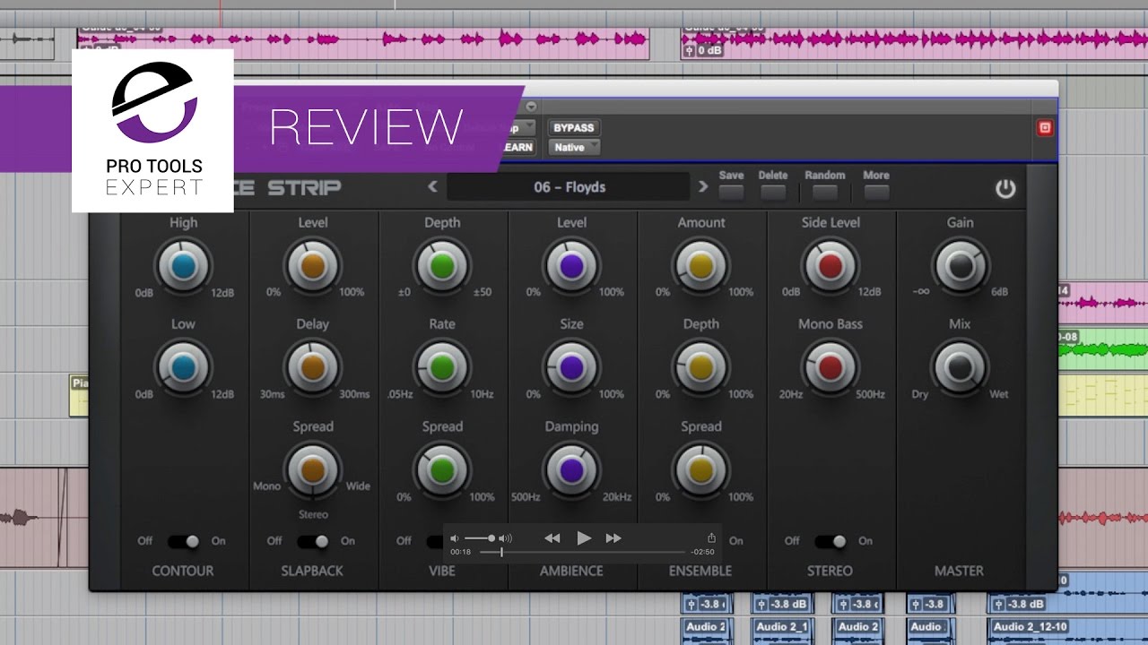Open the Native processing dropdown
Image resolution: width=1148 pixels, height=645 pixels.
pos(574,147)
